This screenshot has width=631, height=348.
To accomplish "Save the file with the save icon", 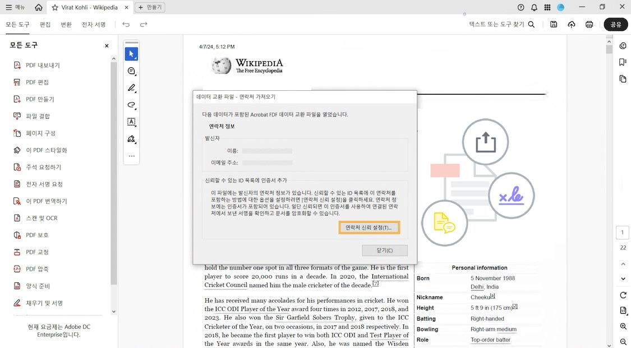I will [554, 24].
